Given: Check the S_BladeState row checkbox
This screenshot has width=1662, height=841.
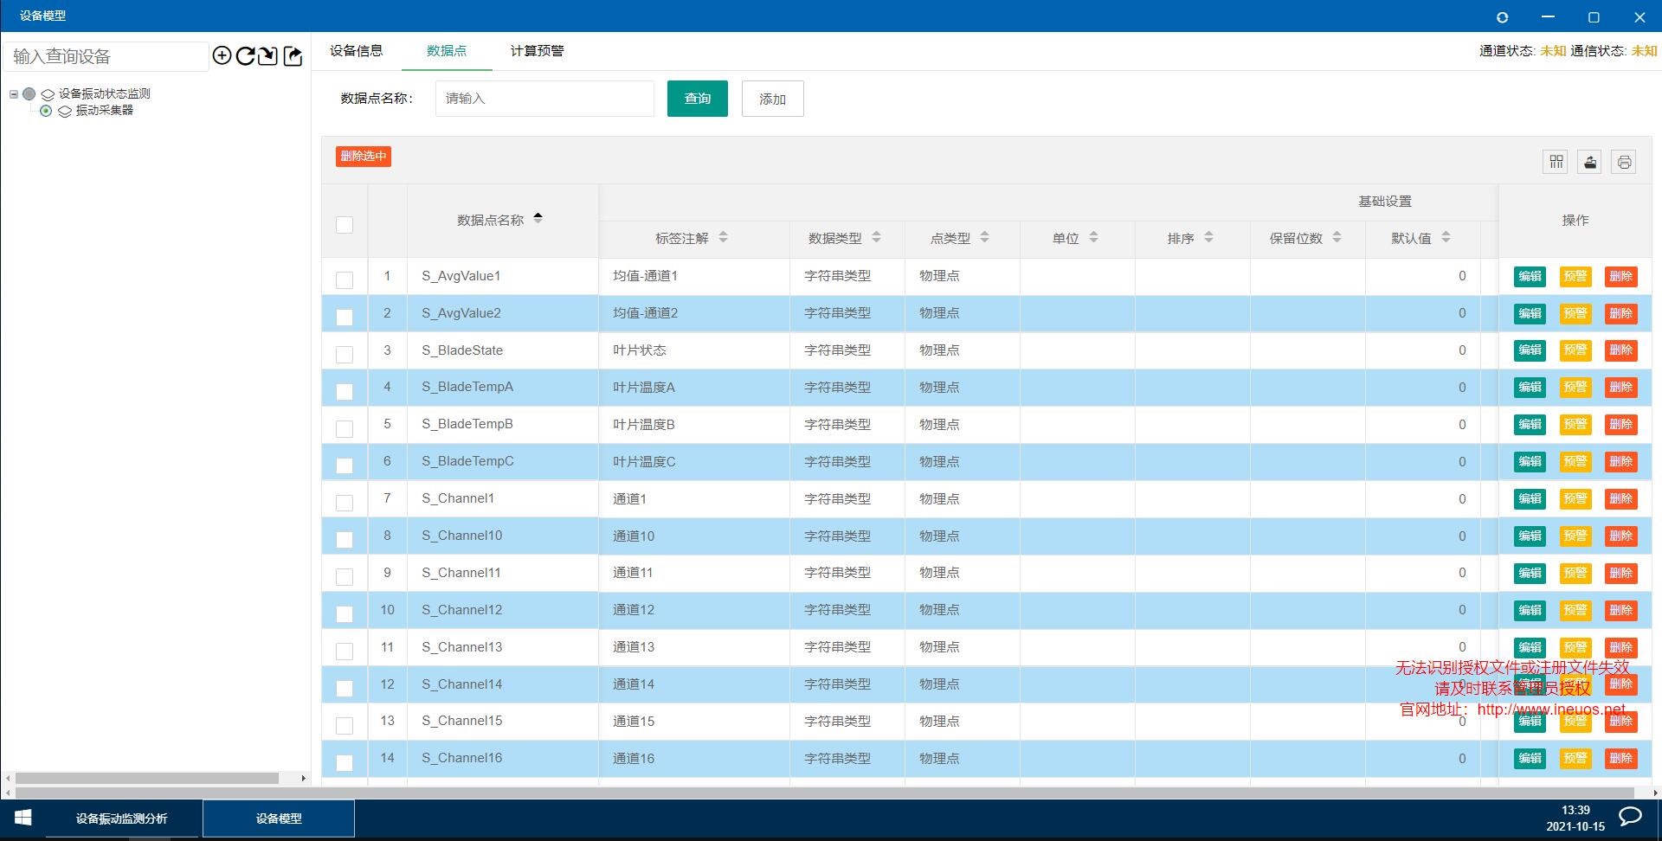Looking at the screenshot, I should (345, 354).
